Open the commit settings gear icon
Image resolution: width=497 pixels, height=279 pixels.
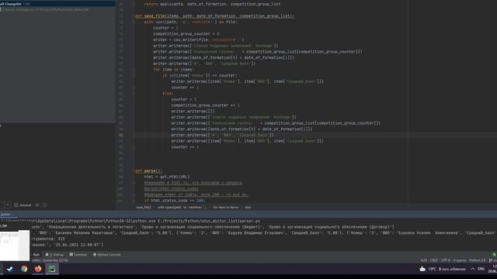click(37, 205)
